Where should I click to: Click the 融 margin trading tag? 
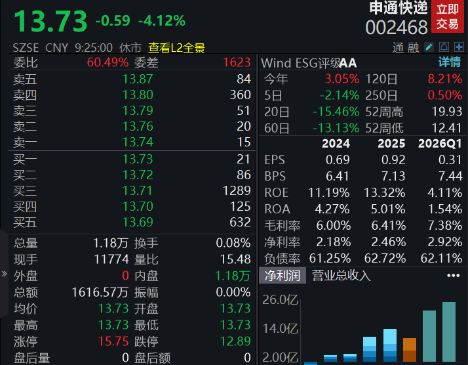[x=414, y=47]
